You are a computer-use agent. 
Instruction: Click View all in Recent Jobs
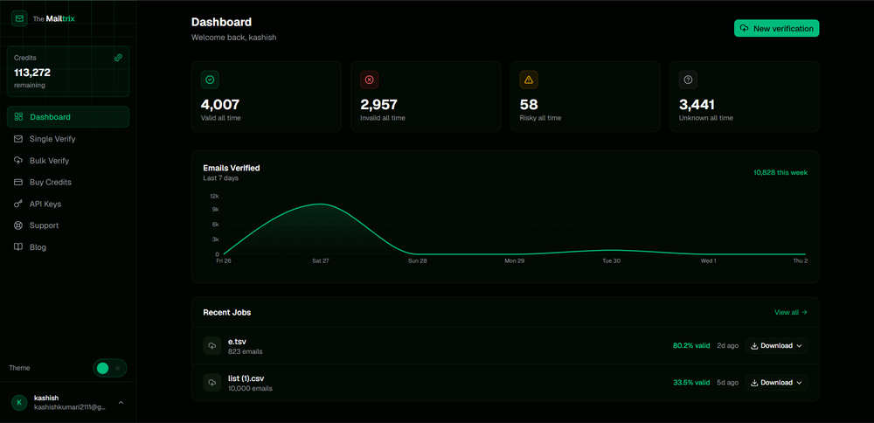click(x=790, y=312)
